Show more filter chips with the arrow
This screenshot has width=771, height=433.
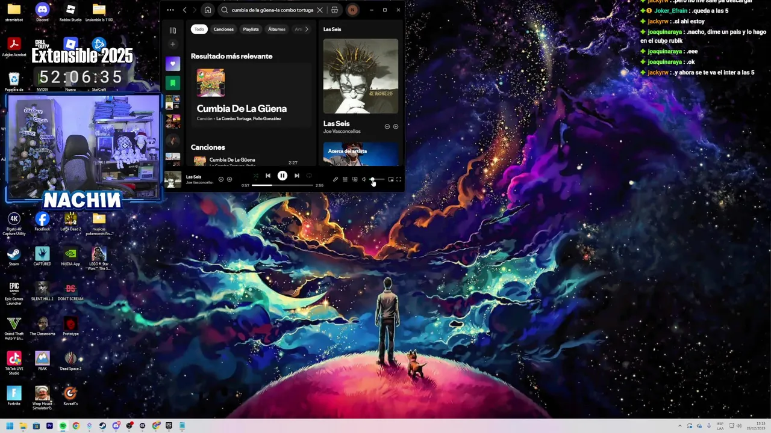click(307, 29)
